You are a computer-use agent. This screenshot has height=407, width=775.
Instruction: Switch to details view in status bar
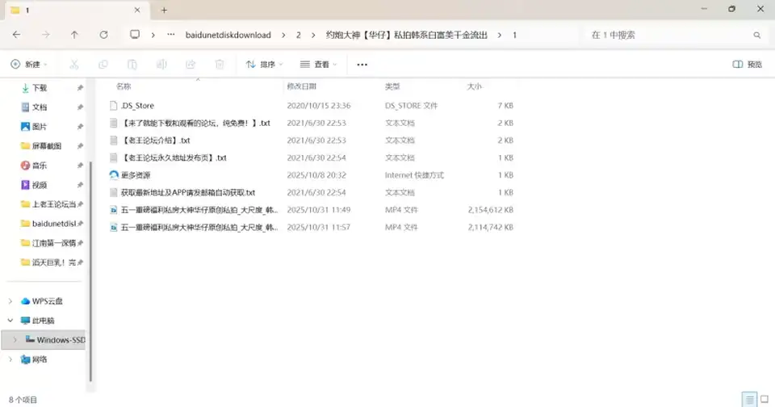[x=750, y=399]
